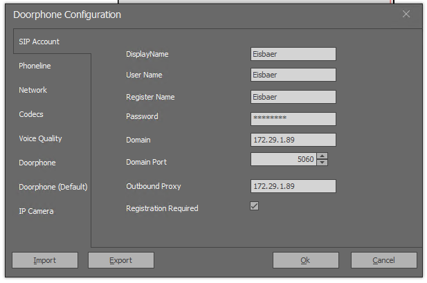Open the Doorphone tab
Screen dimensions: 427x283
[x=37, y=163]
